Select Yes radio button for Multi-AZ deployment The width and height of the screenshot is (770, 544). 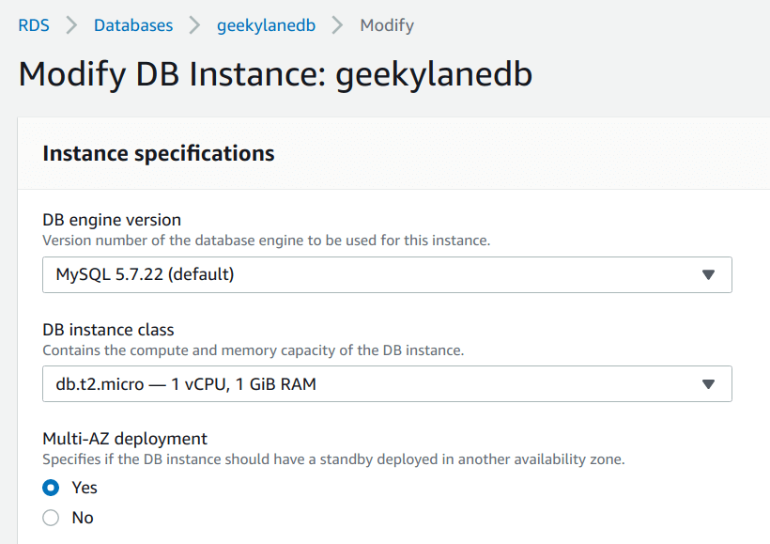tap(51, 488)
